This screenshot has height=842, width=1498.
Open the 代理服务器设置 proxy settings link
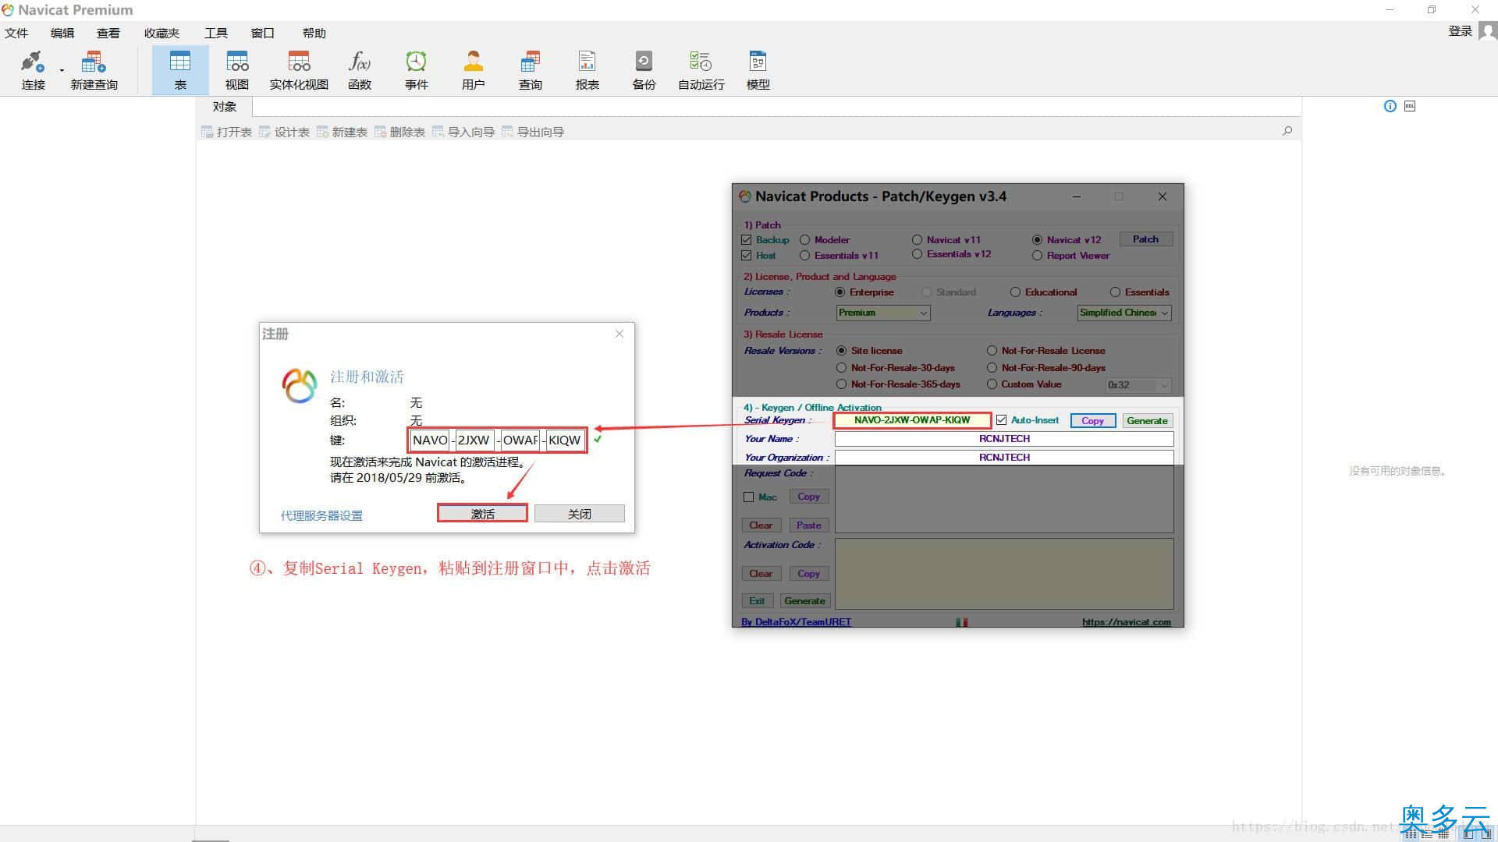[x=321, y=515]
